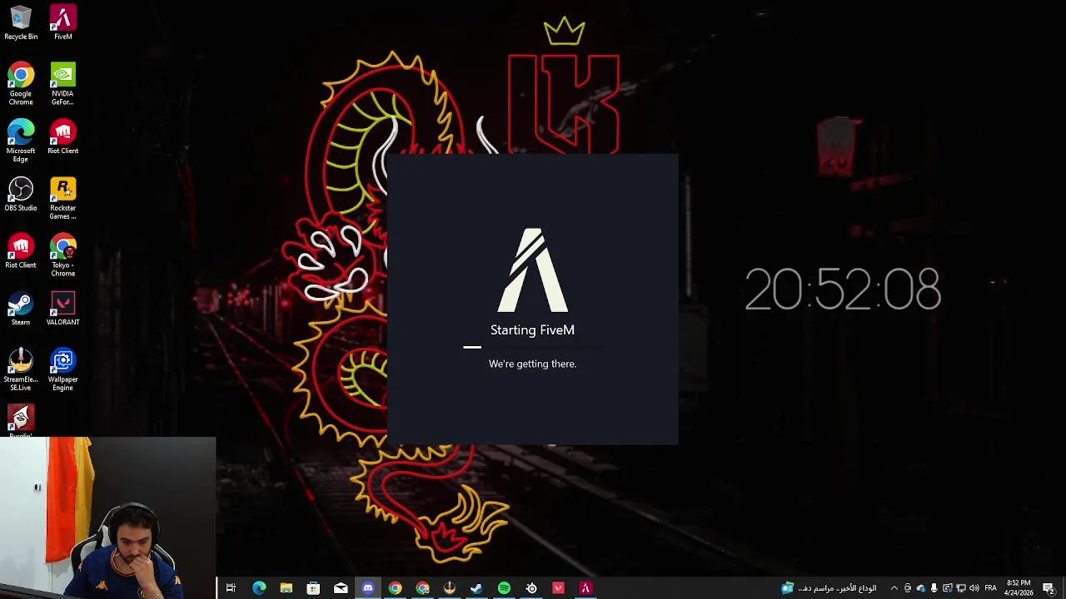Click the FiveM taskbar button

(x=585, y=588)
